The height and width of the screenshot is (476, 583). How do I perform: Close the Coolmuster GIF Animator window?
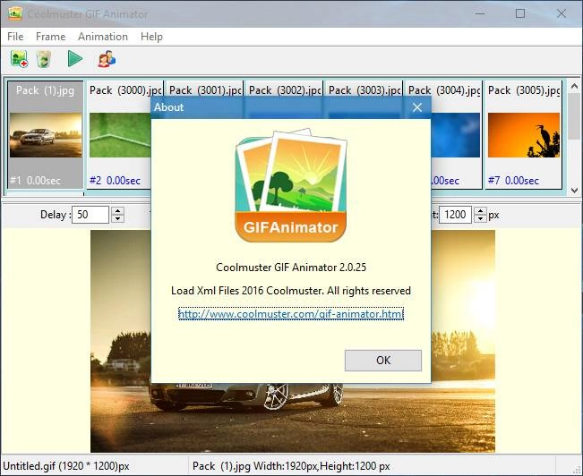pyautogui.click(x=562, y=13)
